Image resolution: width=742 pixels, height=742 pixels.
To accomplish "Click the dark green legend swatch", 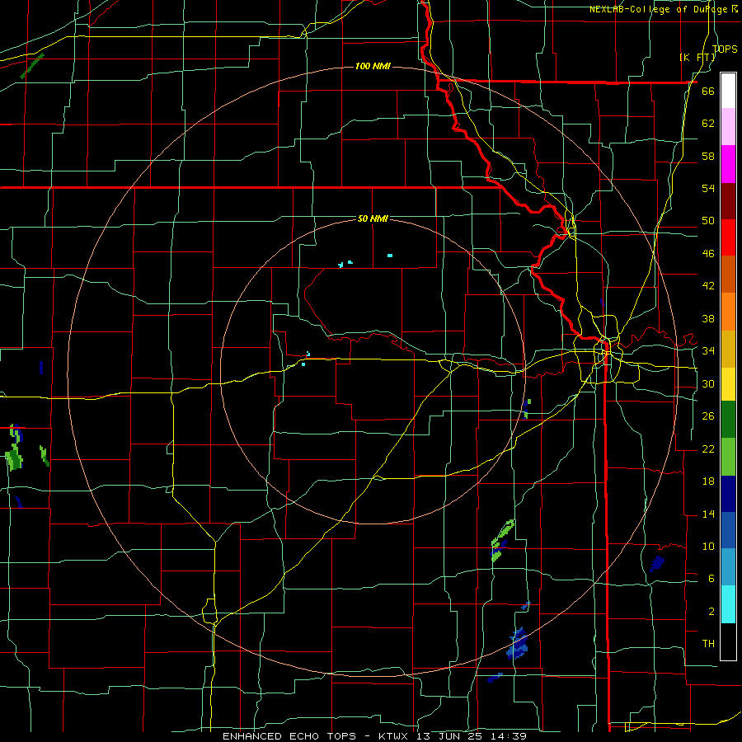I will pos(728,420).
